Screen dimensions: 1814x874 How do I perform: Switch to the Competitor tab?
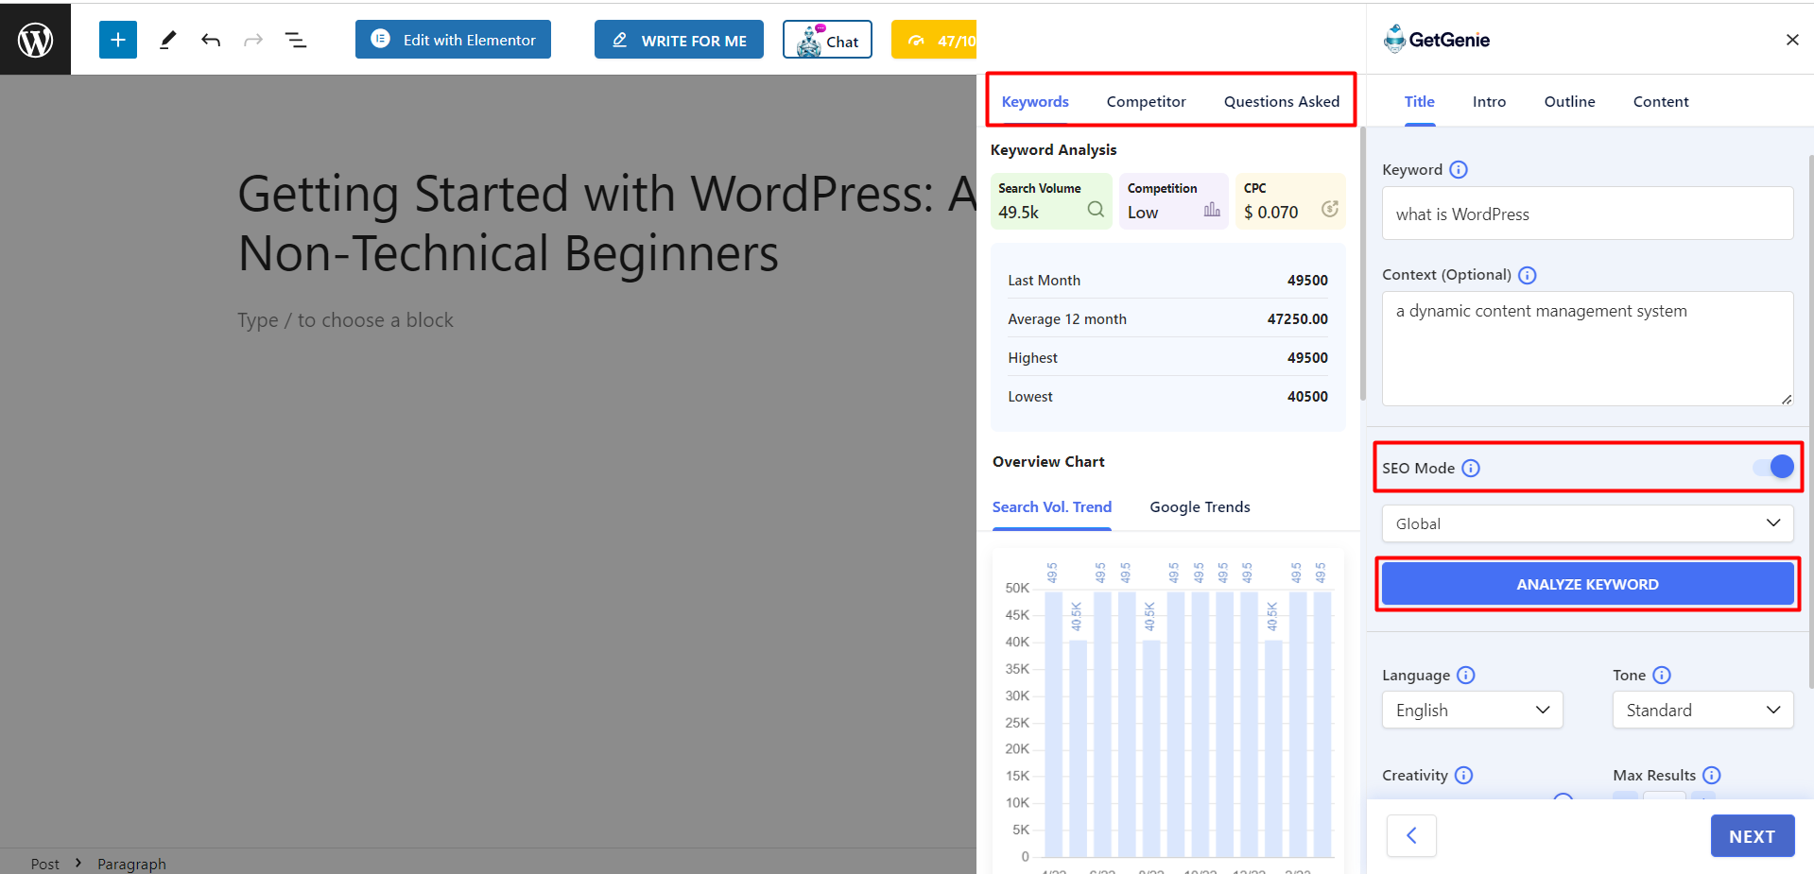[x=1146, y=101]
